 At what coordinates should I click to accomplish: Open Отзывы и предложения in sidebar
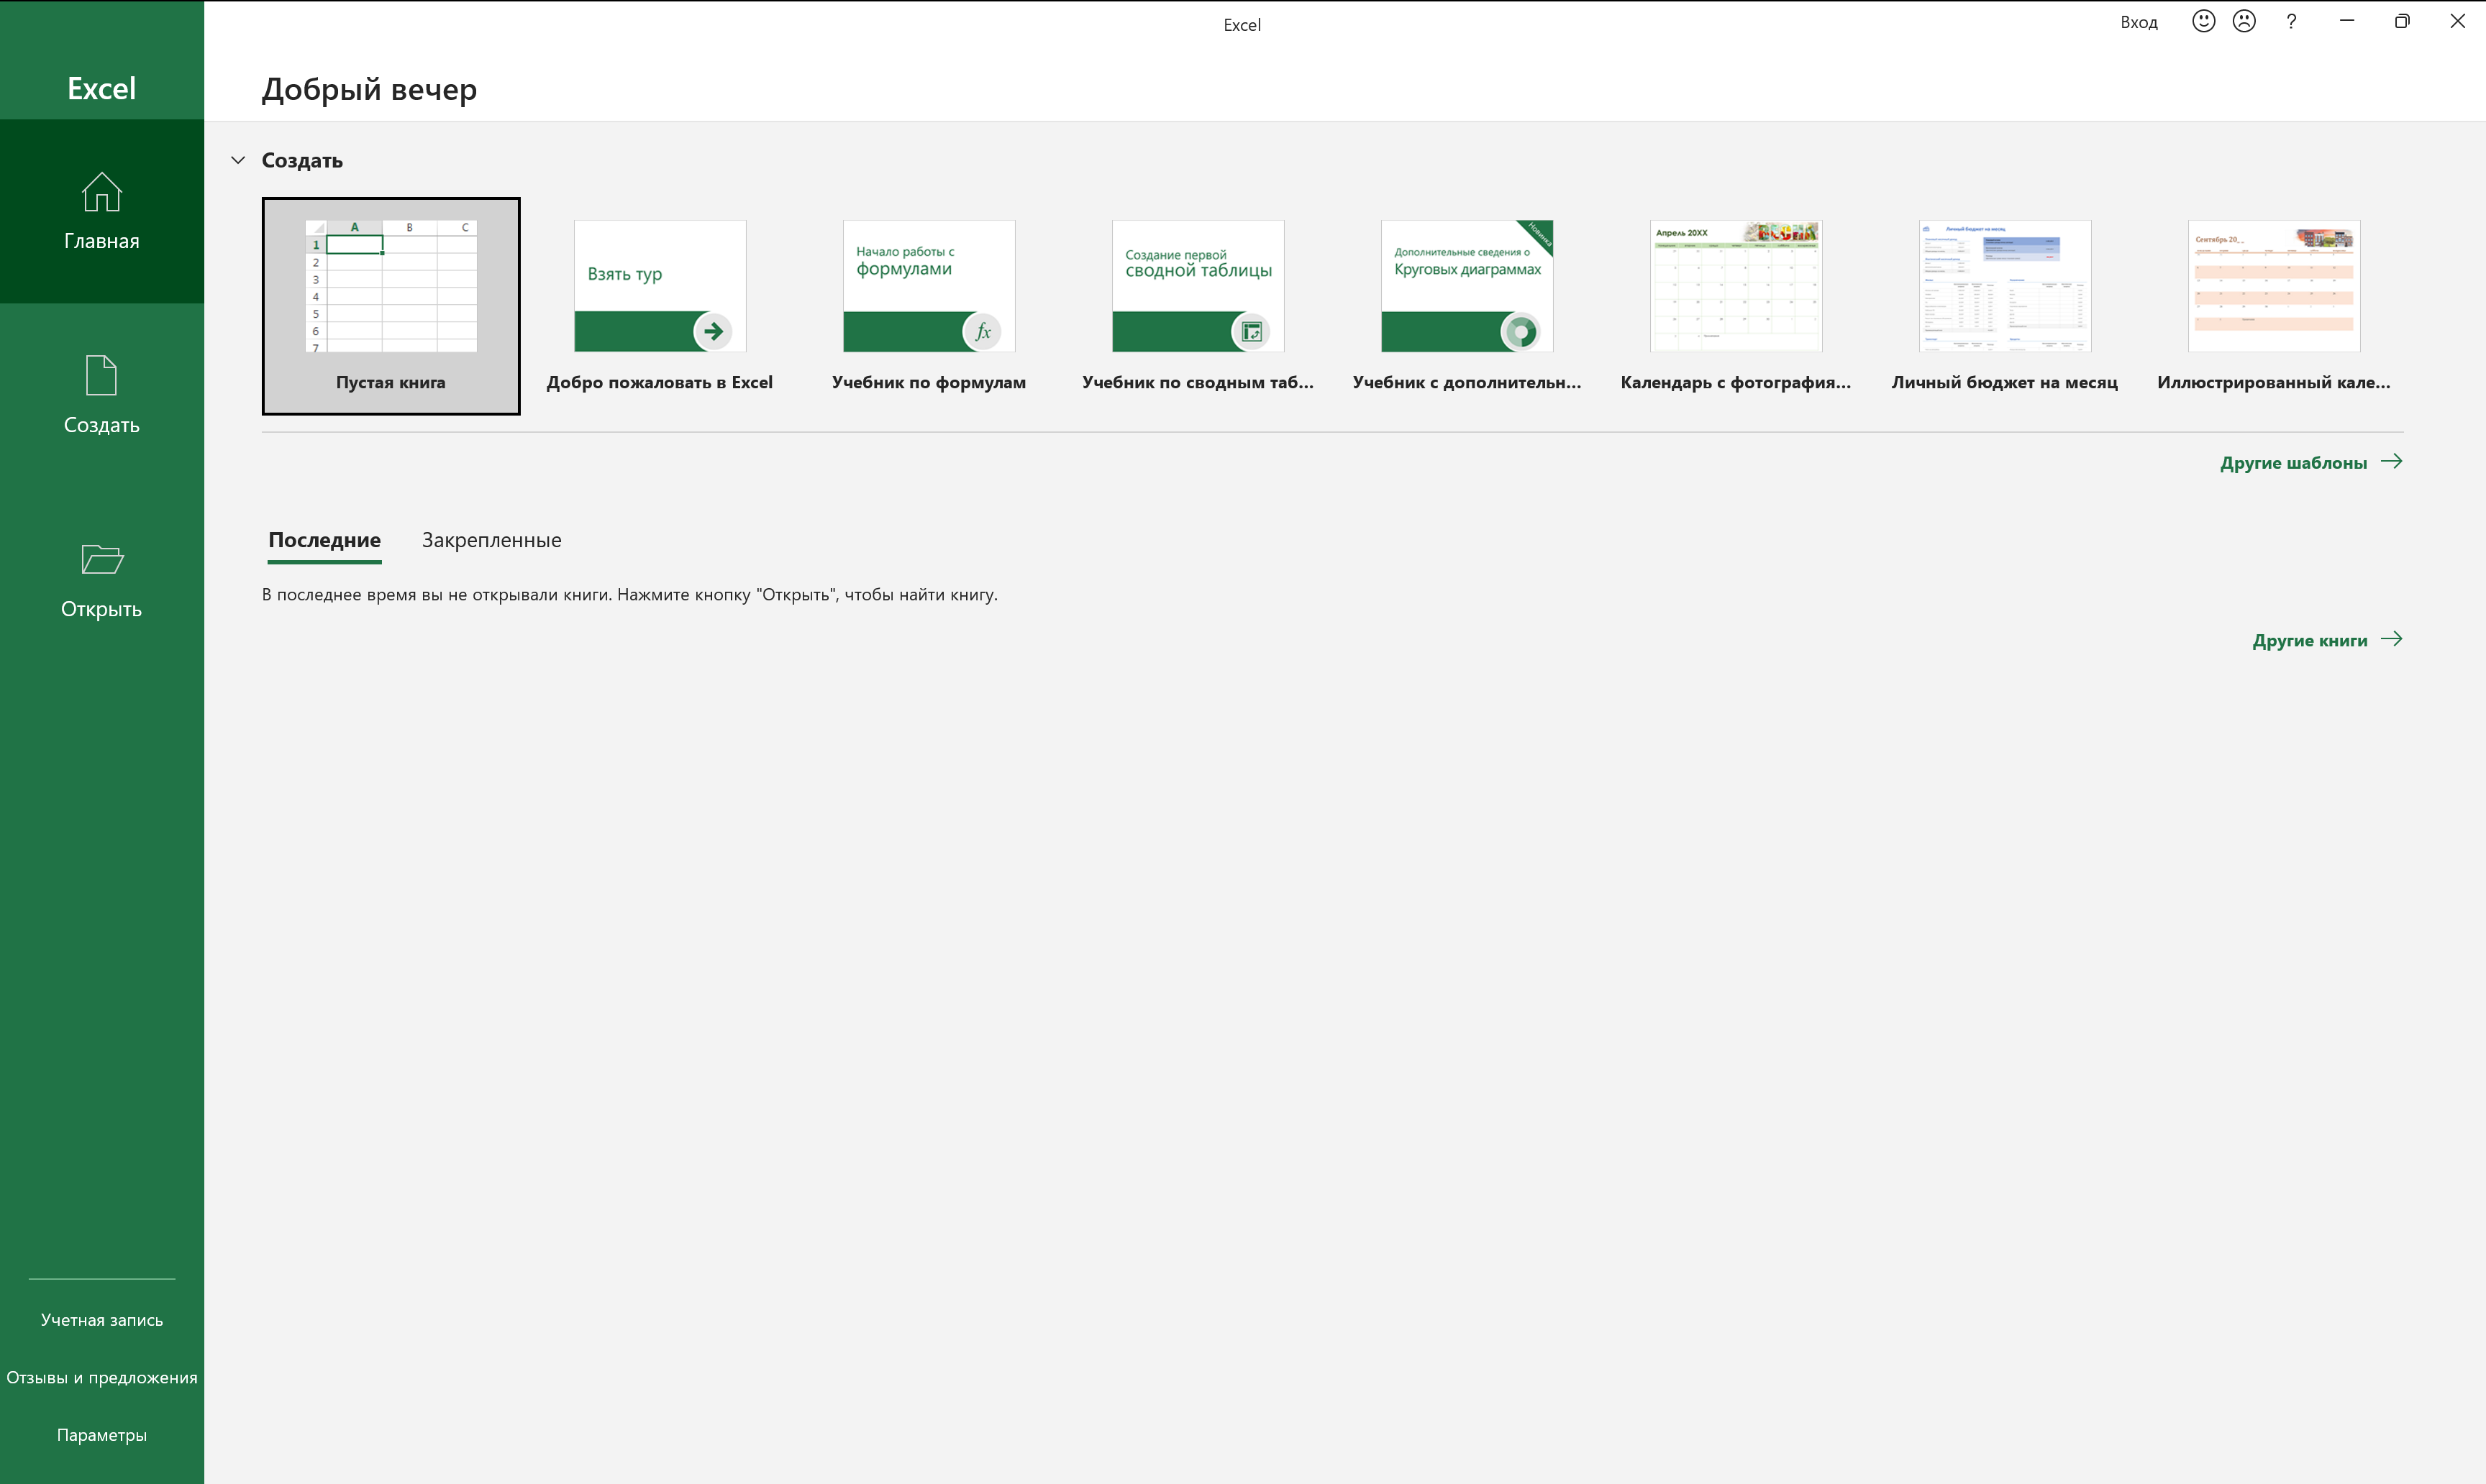[x=101, y=1377]
